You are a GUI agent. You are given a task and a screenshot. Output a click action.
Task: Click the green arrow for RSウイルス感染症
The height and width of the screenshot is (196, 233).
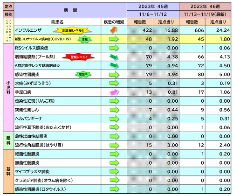(x=114, y=48)
